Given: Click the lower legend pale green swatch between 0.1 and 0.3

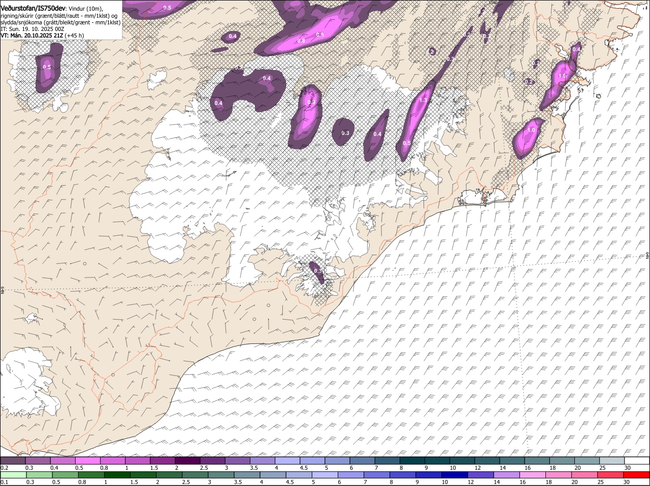Looking at the screenshot, I should tap(13, 475).
